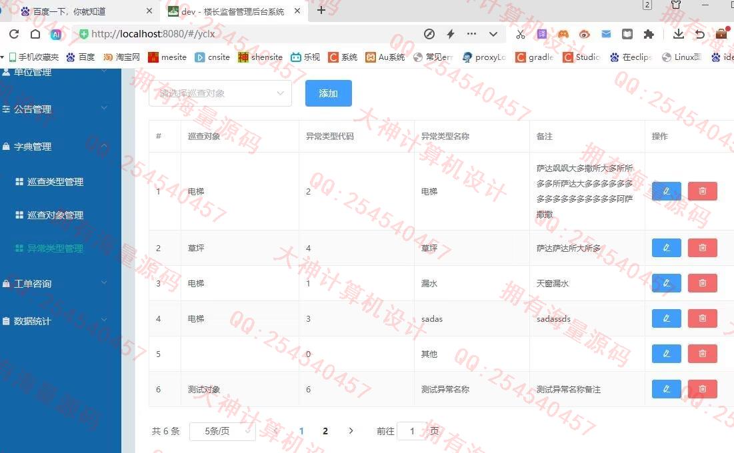Open the cnsite bookmark
The image size is (734, 453).
pyautogui.click(x=213, y=57)
